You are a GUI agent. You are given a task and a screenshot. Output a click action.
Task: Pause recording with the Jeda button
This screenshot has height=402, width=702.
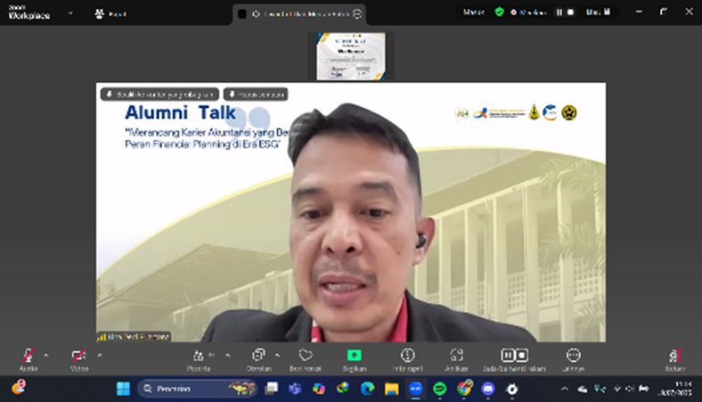[507, 356]
